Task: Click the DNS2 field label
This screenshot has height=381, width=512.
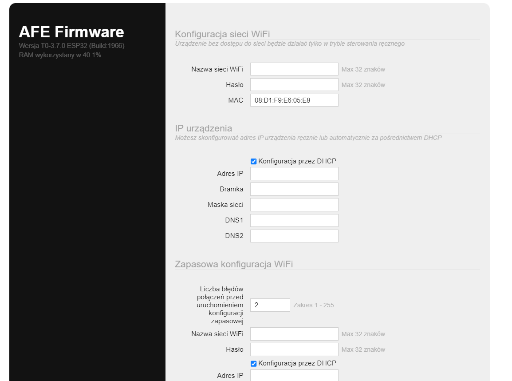Action: [234, 236]
